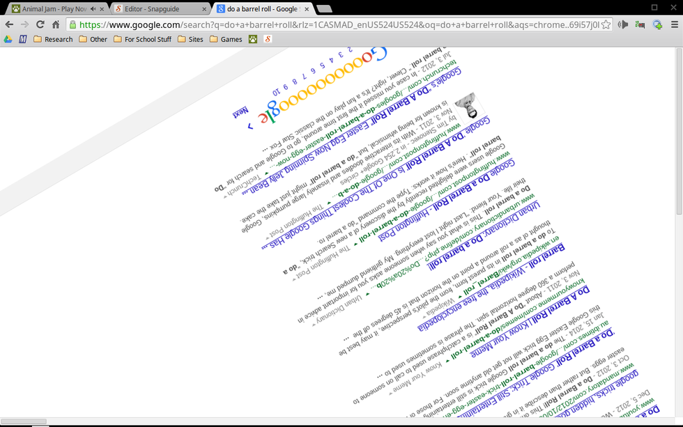This screenshot has height=427, width=683.
Task: Bookmark this page with the star icon
Action: [606, 24]
